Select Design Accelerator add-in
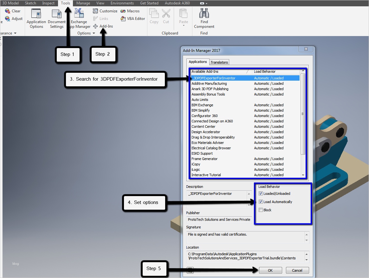The height and width of the screenshot is (278, 369). point(245,132)
